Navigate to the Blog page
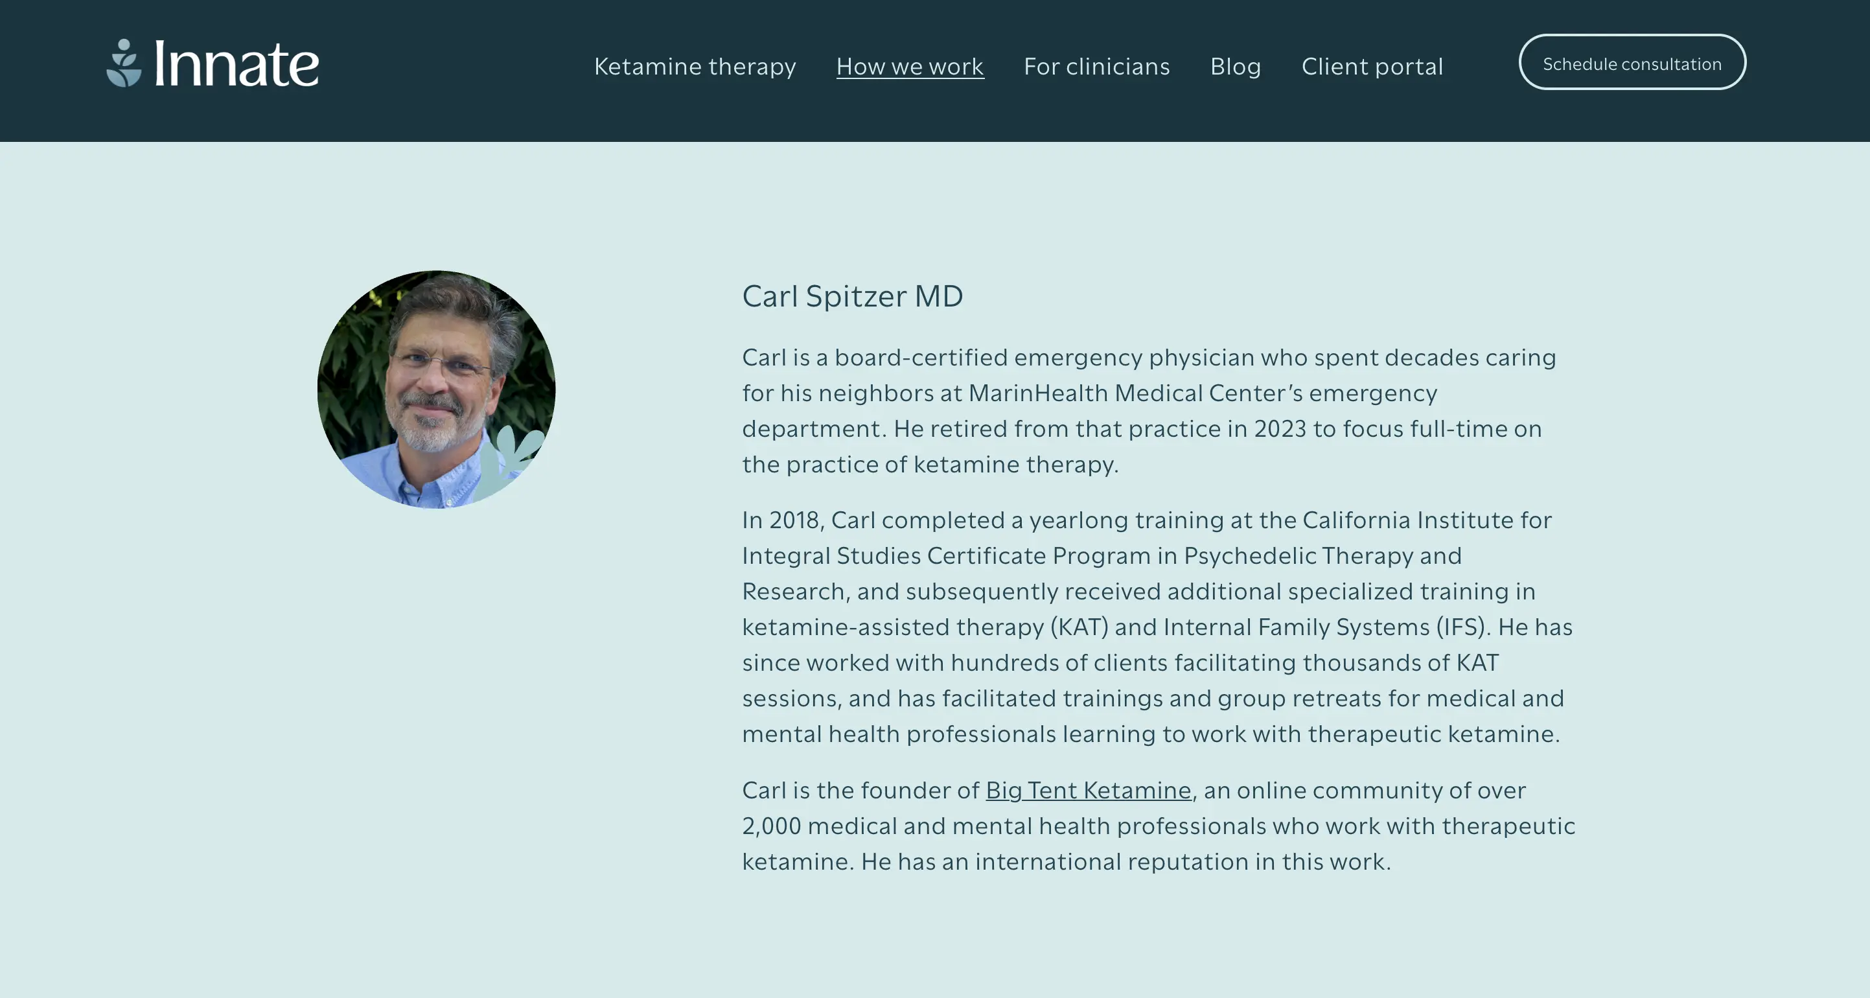The image size is (1870, 998). 1235,66
